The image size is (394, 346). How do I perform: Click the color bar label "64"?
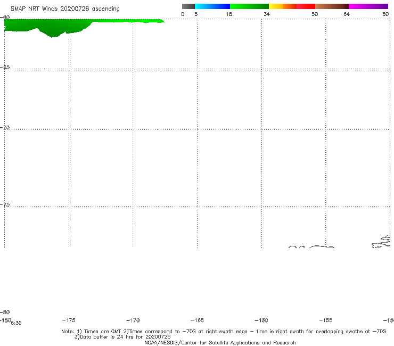(347, 14)
